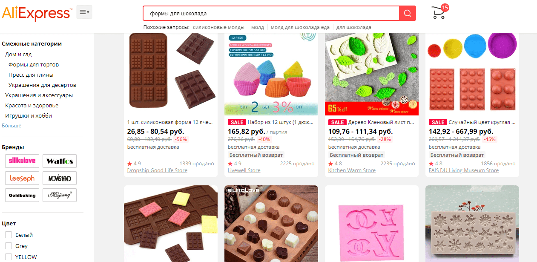Open the categories hamburger dropdown menu
This screenshot has width=537, height=262.
84,12
